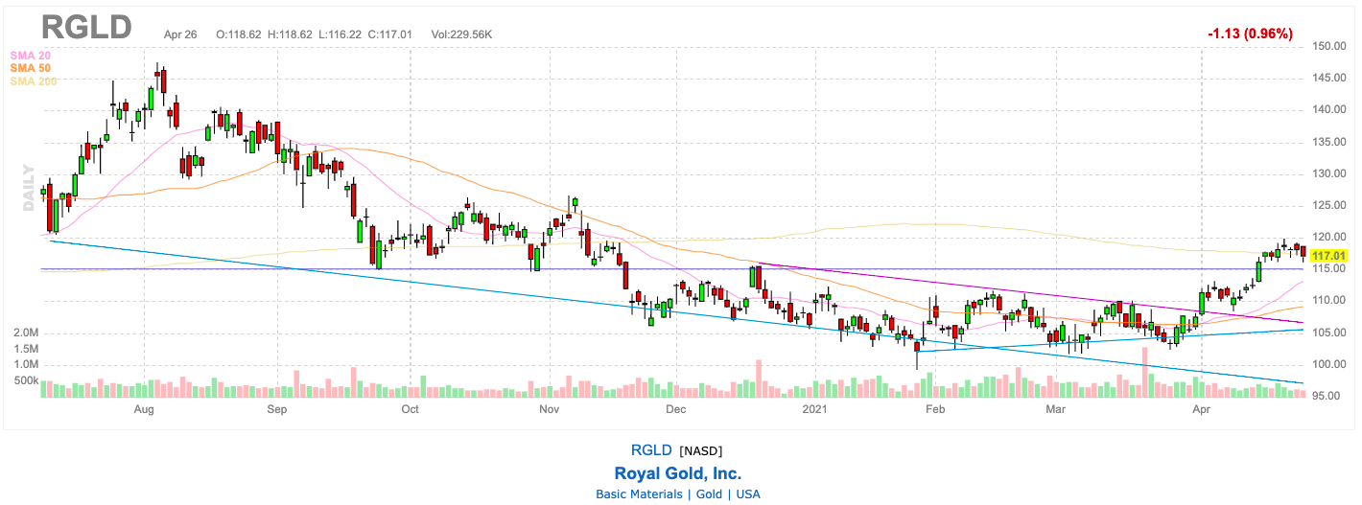Click the 125.00 price axis label

tap(1328, 206)
